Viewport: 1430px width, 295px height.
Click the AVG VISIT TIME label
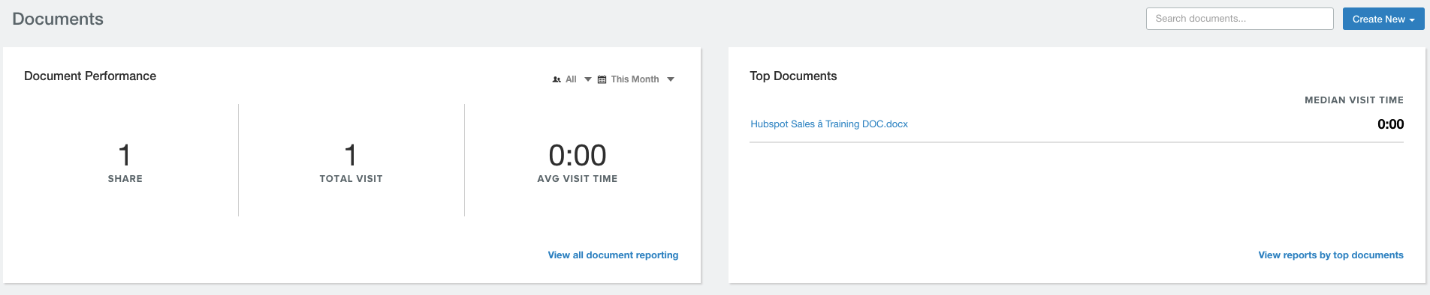coord(578,179)
